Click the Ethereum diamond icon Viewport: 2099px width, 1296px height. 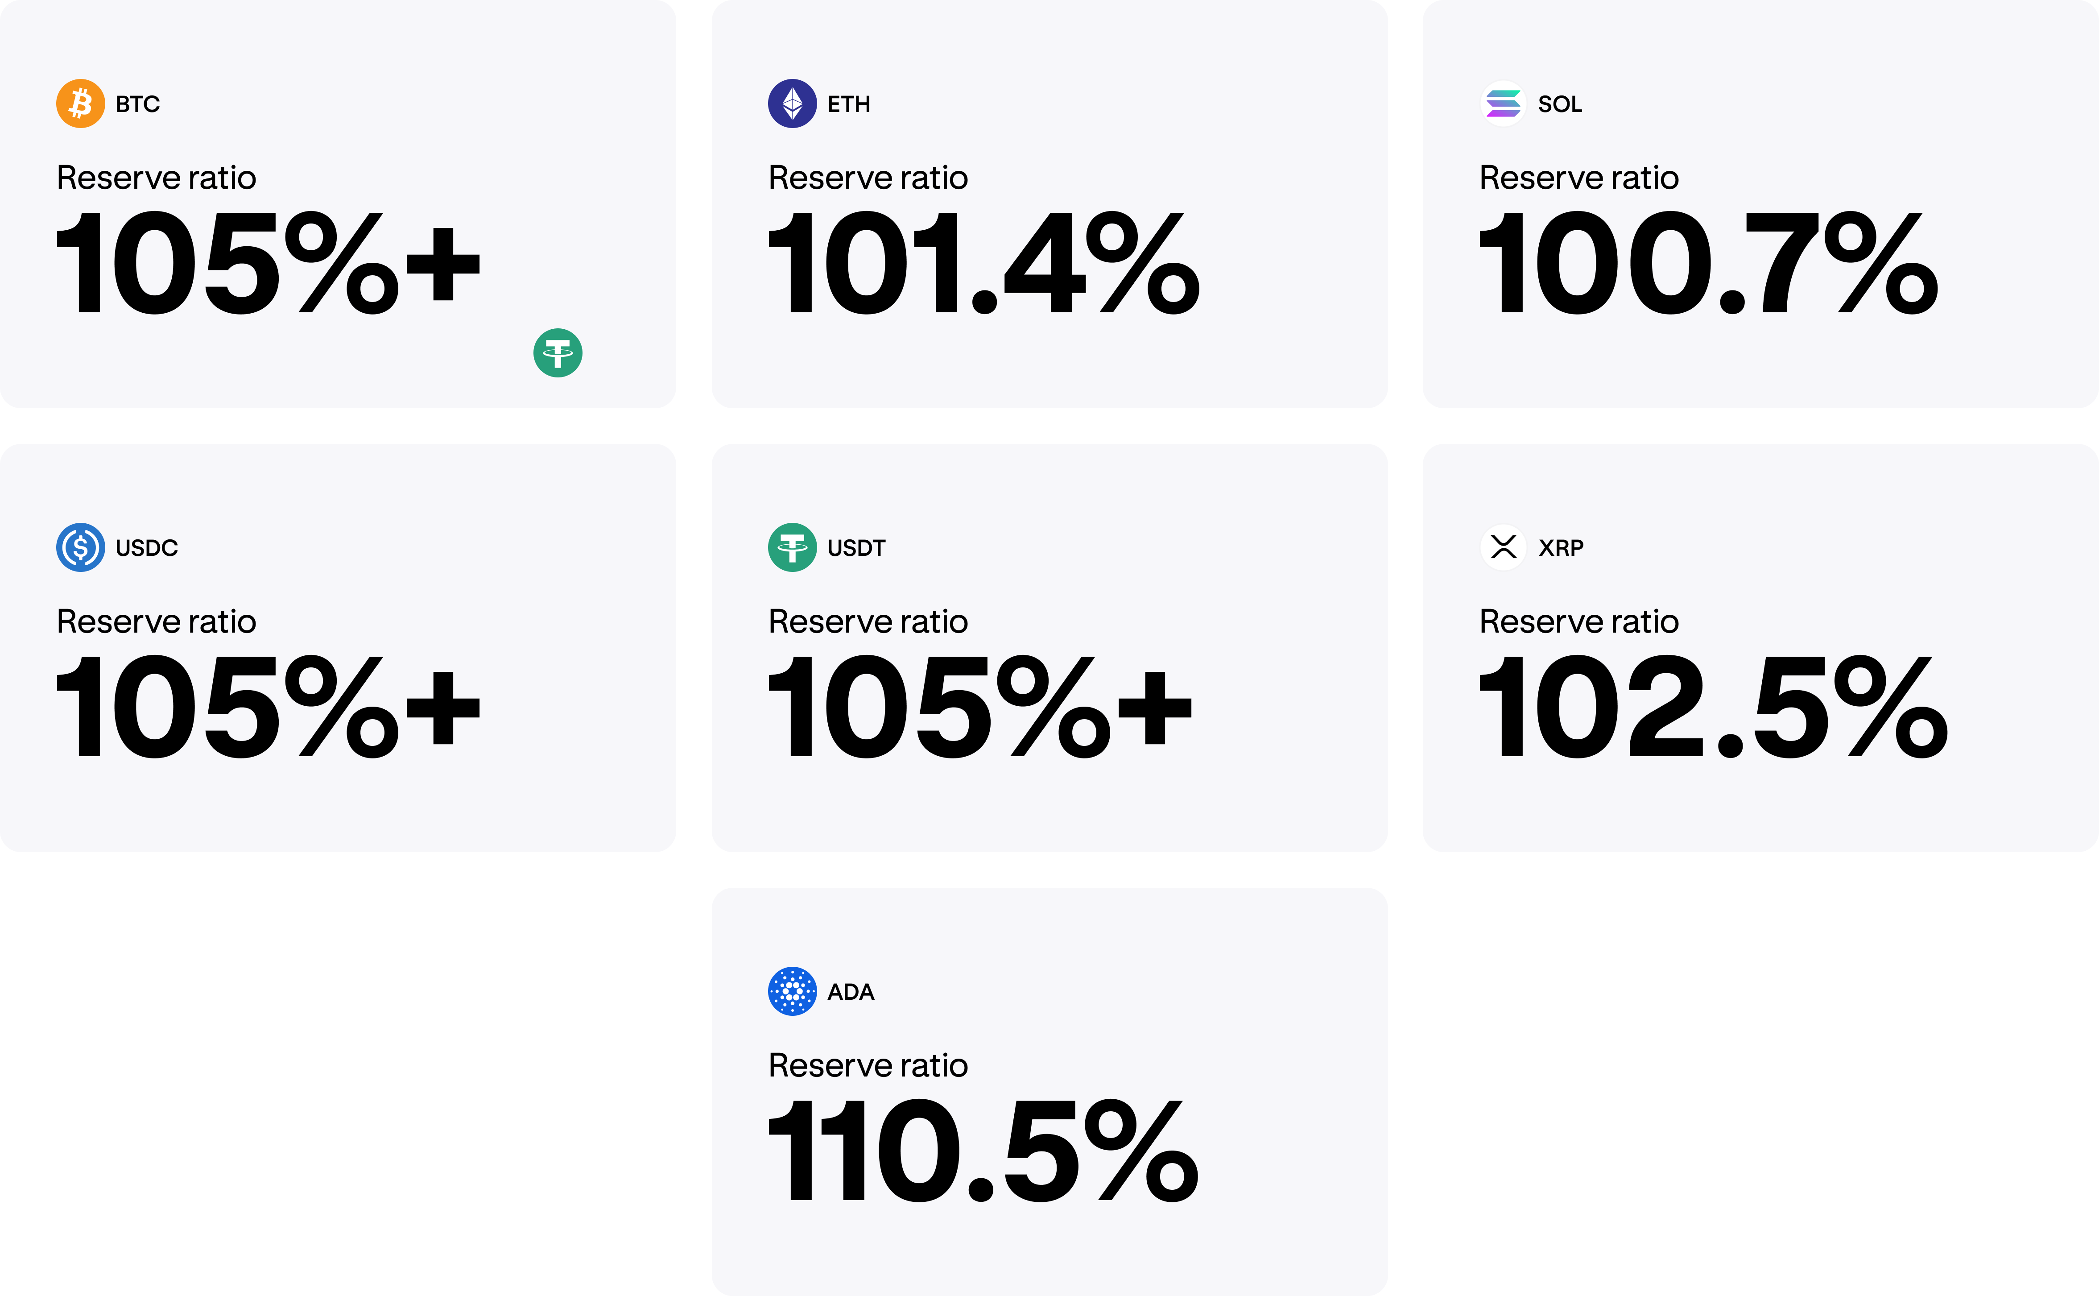[x=792, y=104]
